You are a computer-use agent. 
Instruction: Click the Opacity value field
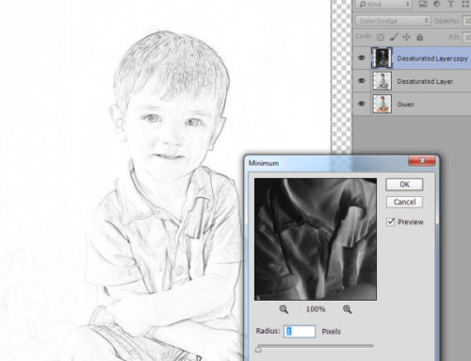(x=466, y=21)
